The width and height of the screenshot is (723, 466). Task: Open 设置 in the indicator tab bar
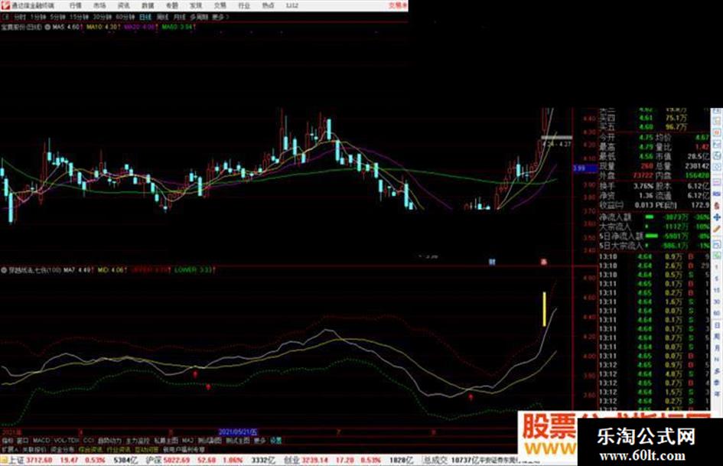click(x=275, y=441)
